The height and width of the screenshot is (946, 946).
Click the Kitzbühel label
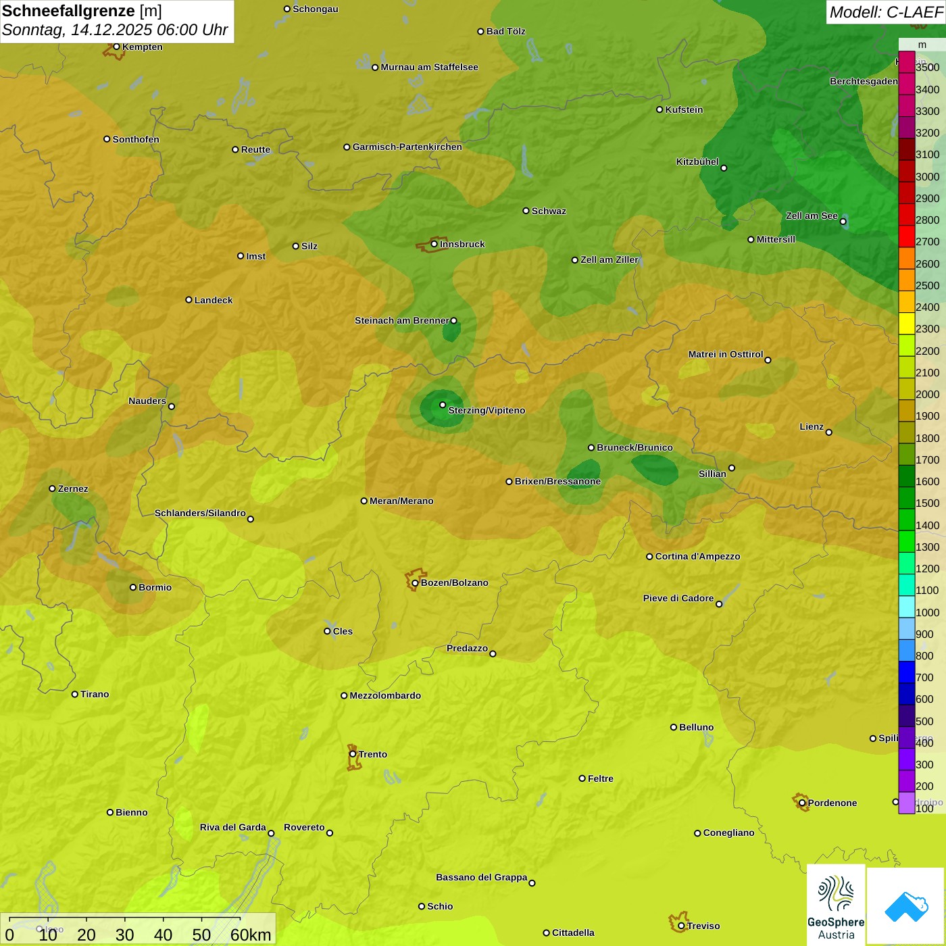tap(697, 161)
